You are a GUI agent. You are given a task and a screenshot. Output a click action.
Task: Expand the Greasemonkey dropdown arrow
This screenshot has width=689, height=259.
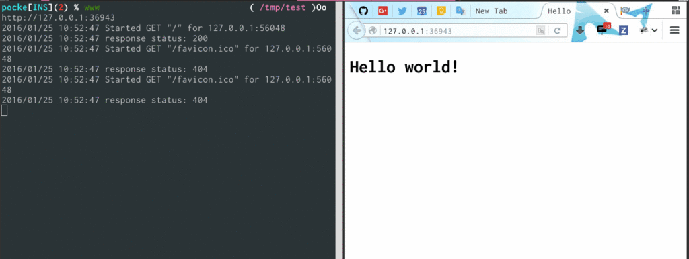(654, 30)
